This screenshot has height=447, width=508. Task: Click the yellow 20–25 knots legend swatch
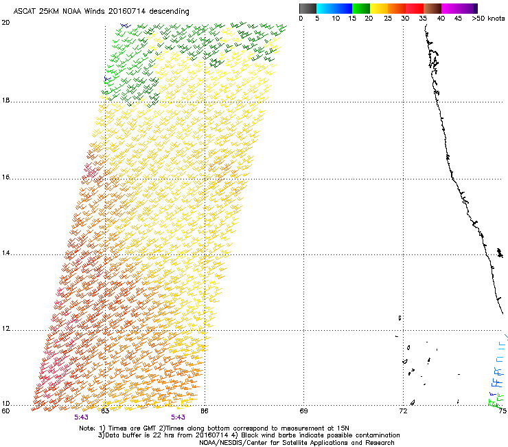pos(379,8)
